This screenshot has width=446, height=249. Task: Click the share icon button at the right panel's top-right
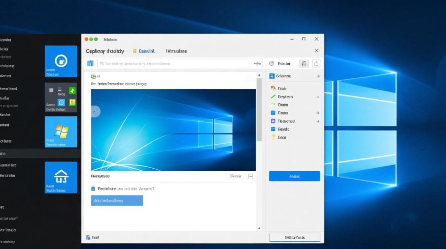(x=317, y=64)
